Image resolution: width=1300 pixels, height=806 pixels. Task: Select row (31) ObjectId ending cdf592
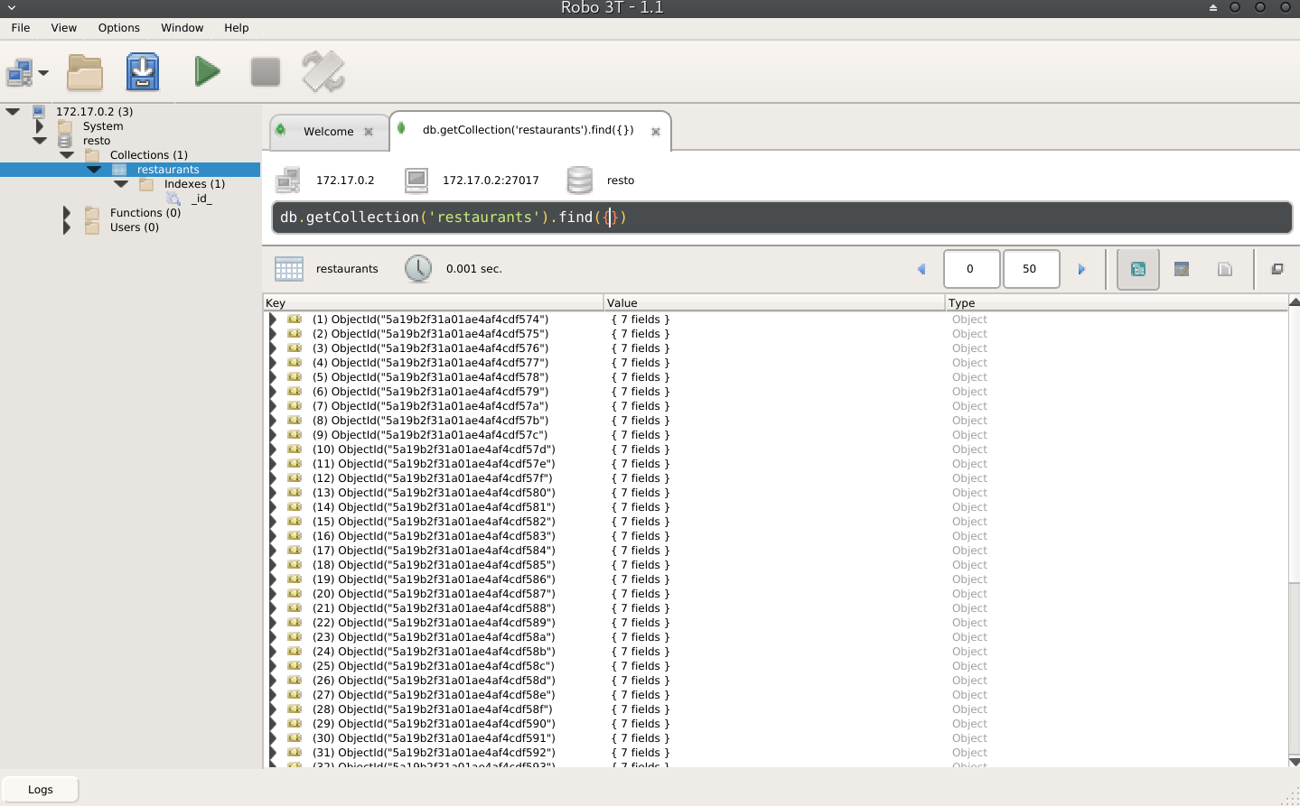(776, 753)
